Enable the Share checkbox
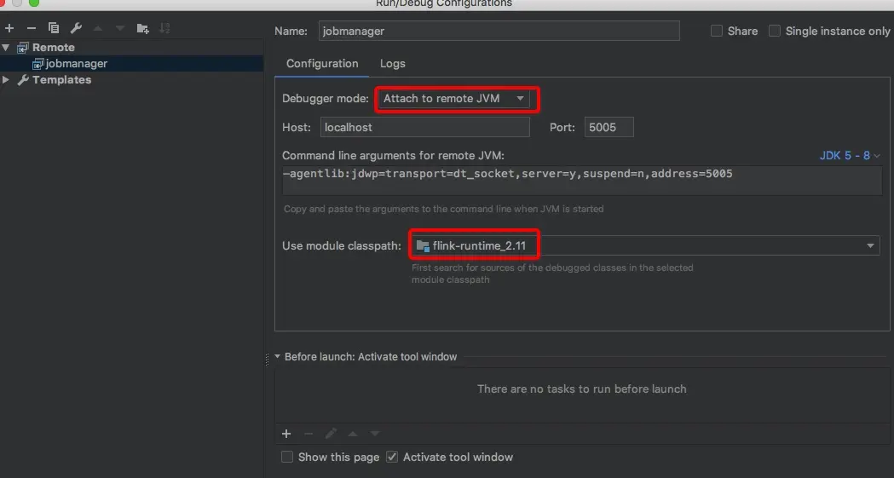894x478 pixels. coord(717,31)
